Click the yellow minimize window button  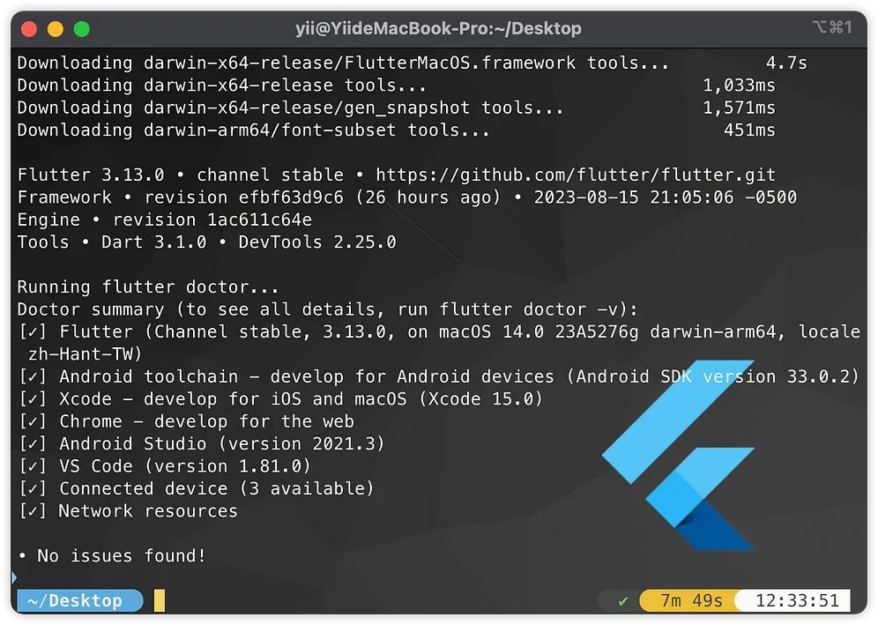[56, 28]
